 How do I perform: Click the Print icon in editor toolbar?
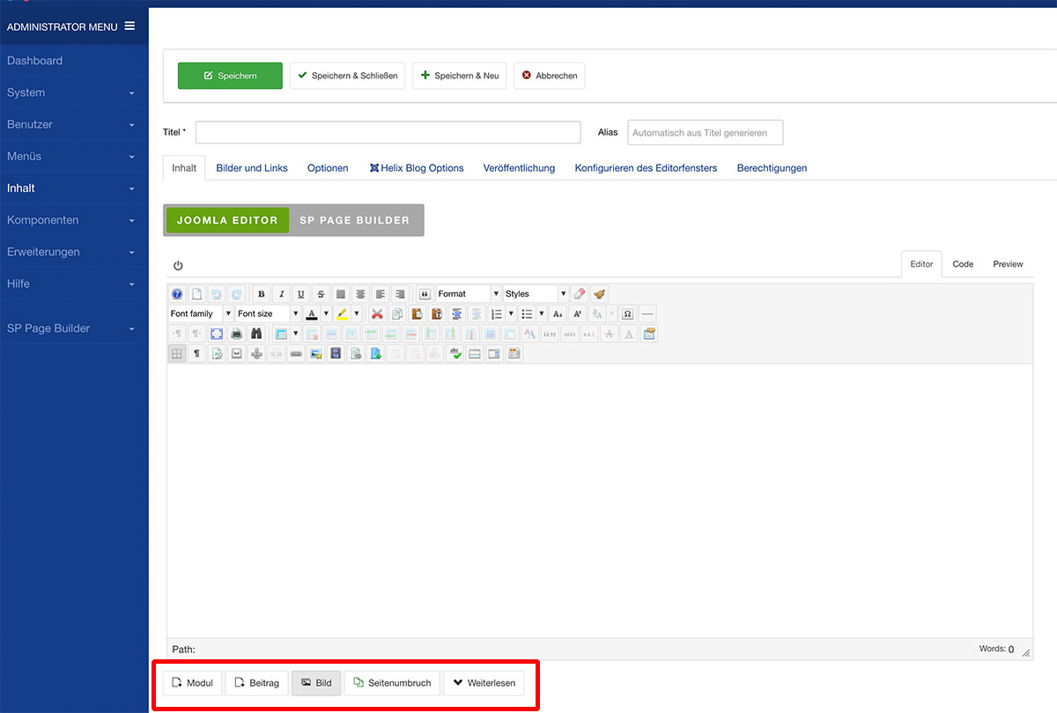click(236, 334)
